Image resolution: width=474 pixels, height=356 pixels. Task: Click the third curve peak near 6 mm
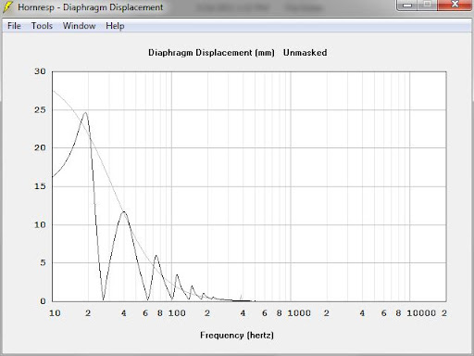tap(156, 256)
